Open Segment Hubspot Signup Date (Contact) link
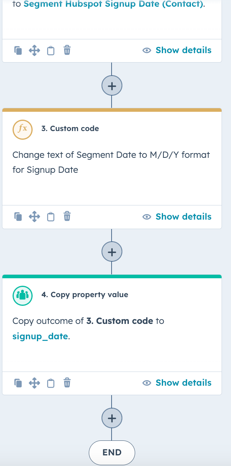Screen dimensions: 231x466 pyautogui.click(x=112, y=4)
